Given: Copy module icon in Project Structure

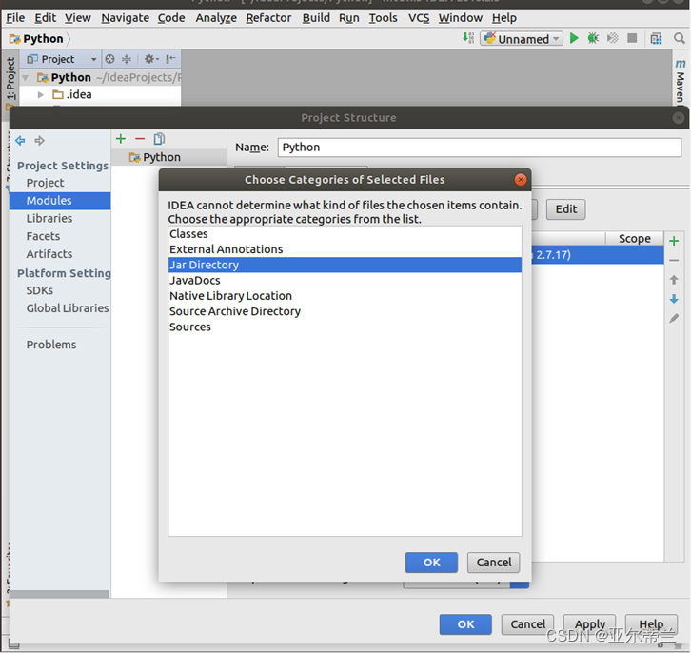Looking at the screenshot, I should click(159, 139).
